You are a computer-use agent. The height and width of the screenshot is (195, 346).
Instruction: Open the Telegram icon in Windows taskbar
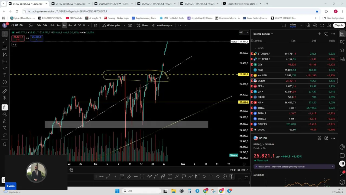pyautogui.click(x=197, y=191)
